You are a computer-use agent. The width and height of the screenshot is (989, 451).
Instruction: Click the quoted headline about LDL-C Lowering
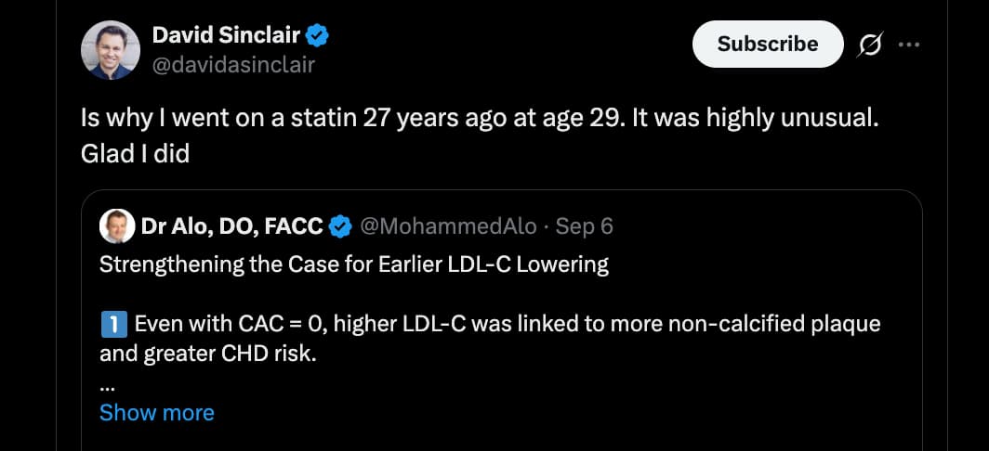click(x=354, y=264)
